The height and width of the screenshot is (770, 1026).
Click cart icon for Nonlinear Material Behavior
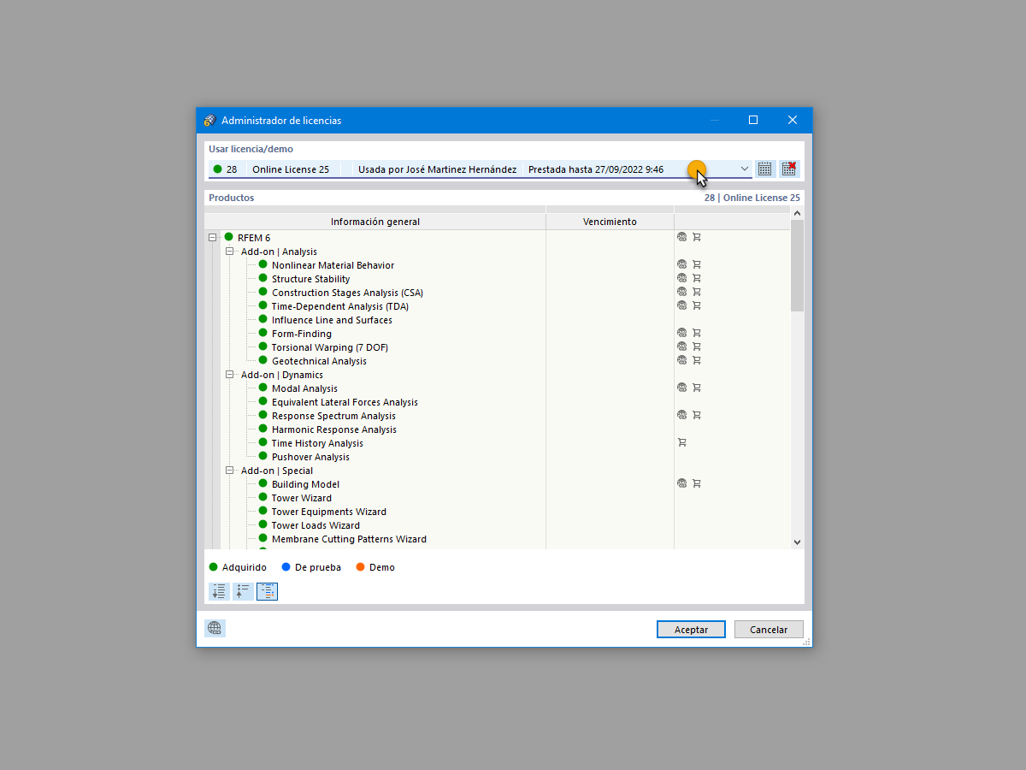(696, 264)
